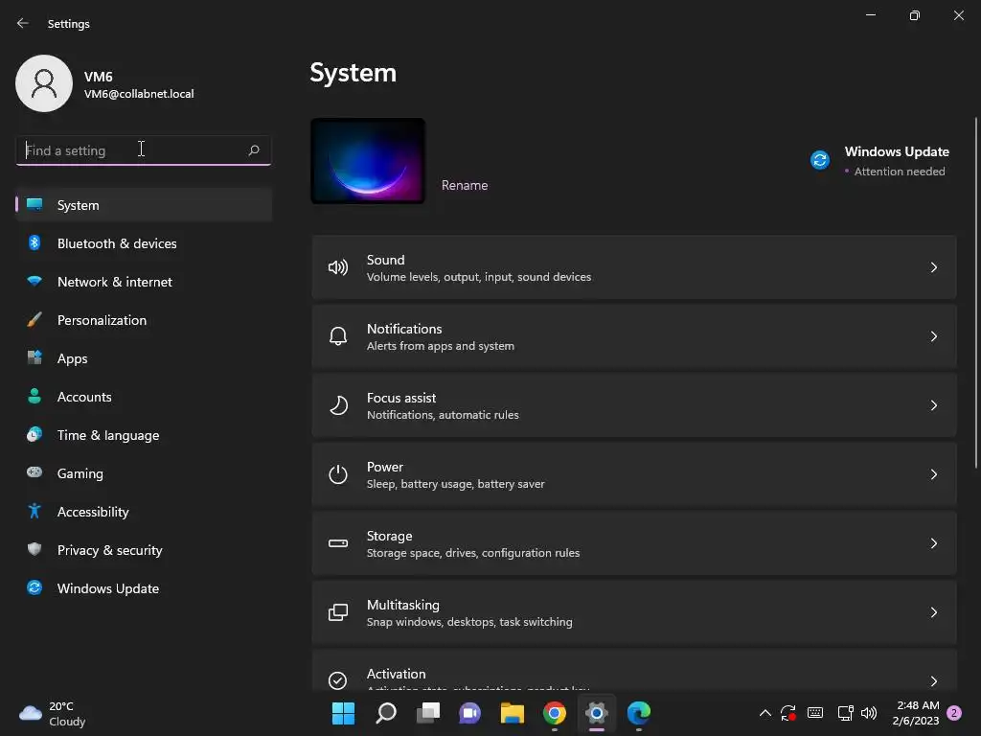The image size is (981, 736).
Task: Click the Notifications bell icon
Action: click(x=338, y=336)
